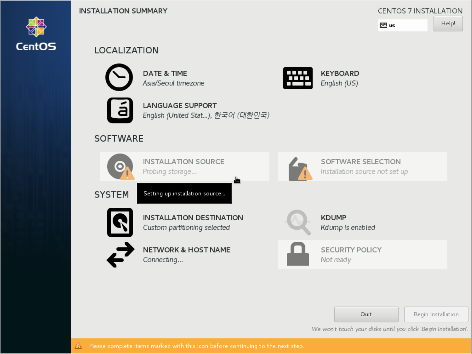Click the Quit button
Screen dimensions: 472x354
[x=366, y=314]
